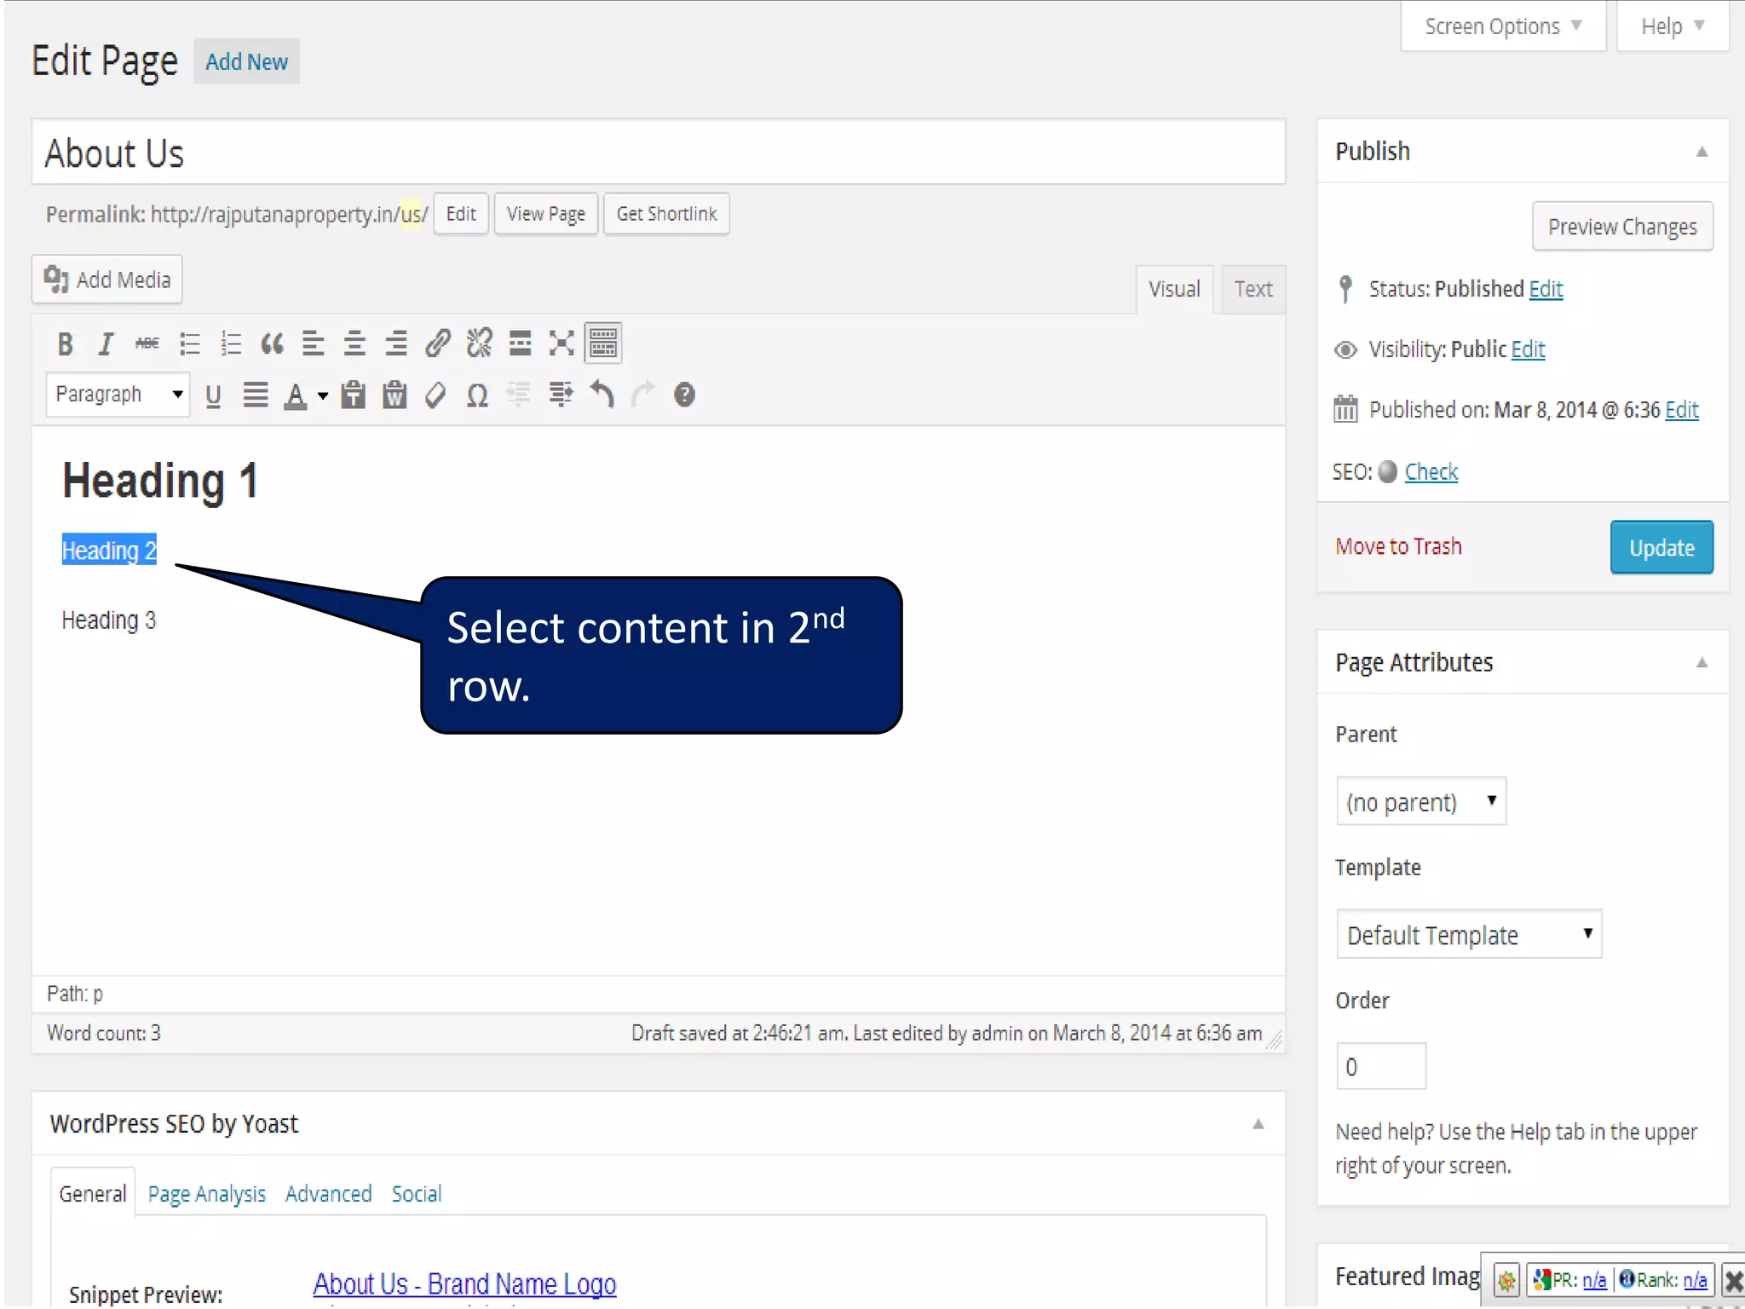This screenshot has width=1745, height=1309.
Task: Increase indent of selected text
Action: tap(561, 395)
